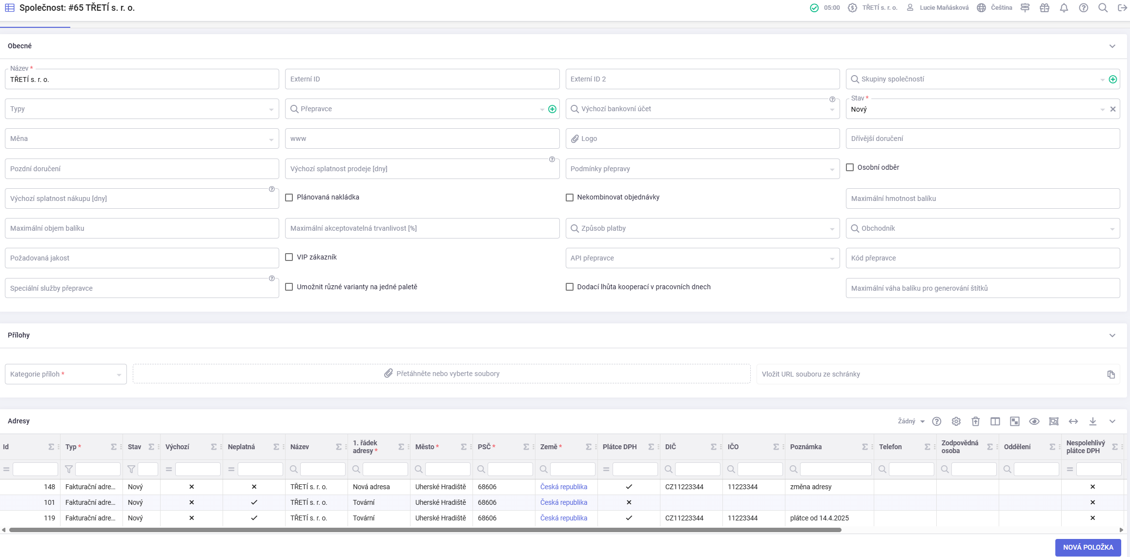This screenshot has height=557, width=1130.
Task: Open the Měna dropdown
Action: coord(142,139)
